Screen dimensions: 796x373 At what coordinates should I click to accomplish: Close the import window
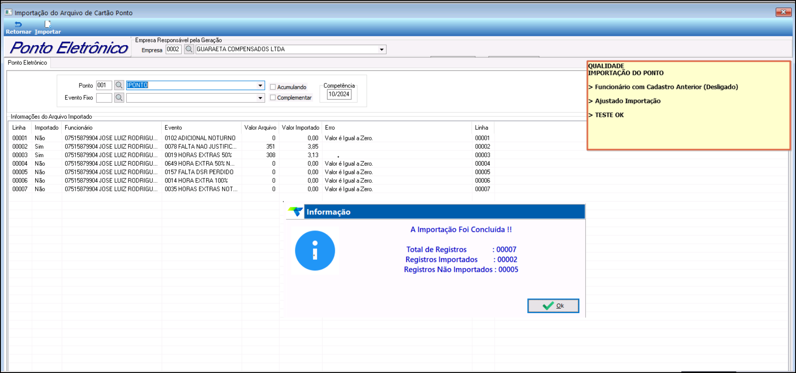click(x=783, y=12)
